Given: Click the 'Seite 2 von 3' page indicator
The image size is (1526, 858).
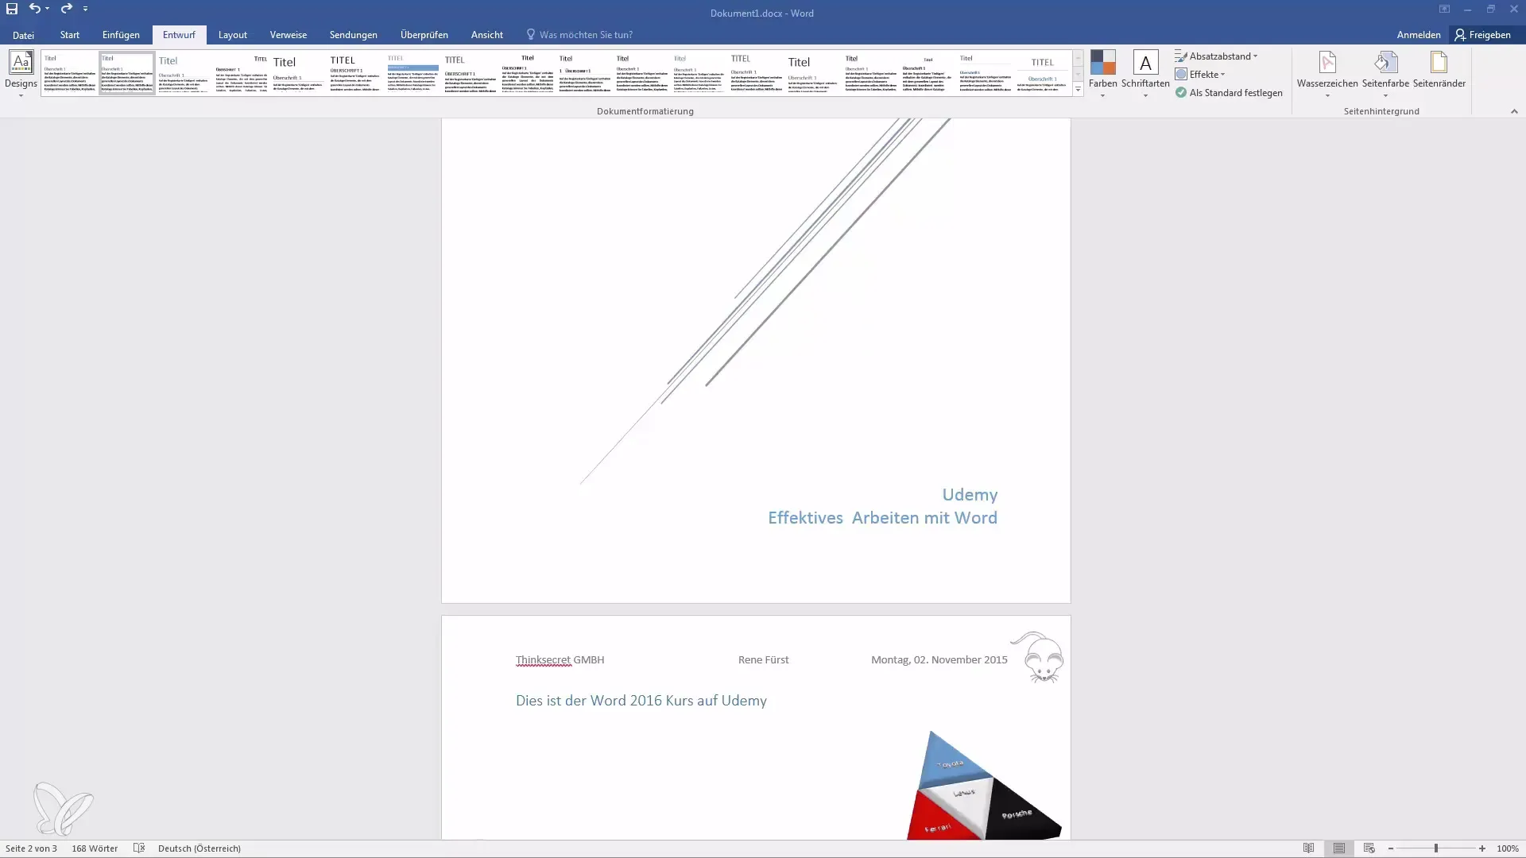Looking at the screenshot, I should 31,849.
